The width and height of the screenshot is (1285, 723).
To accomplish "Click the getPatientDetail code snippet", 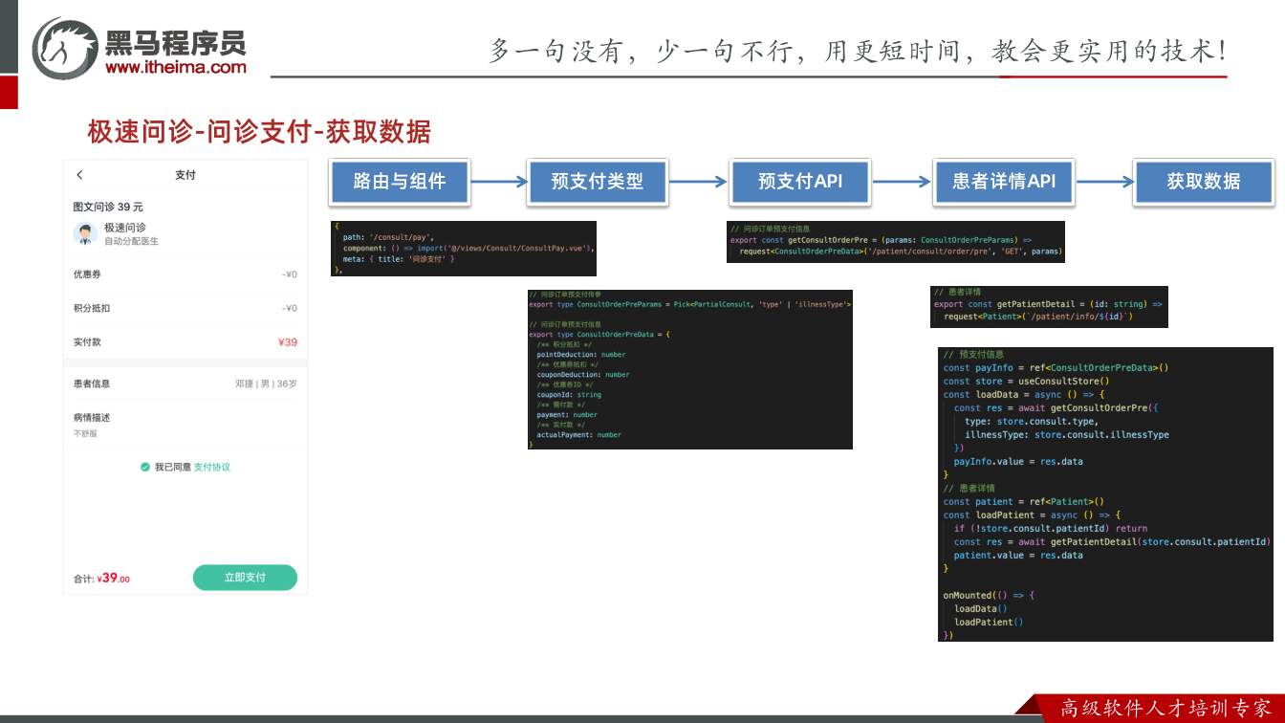I will tap(1049, 307).
